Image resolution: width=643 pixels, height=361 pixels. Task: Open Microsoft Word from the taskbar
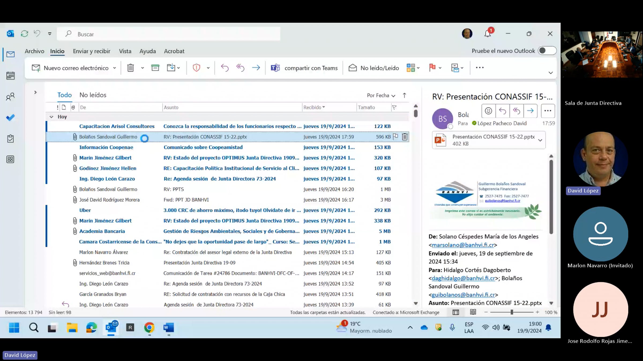[169, 328]
